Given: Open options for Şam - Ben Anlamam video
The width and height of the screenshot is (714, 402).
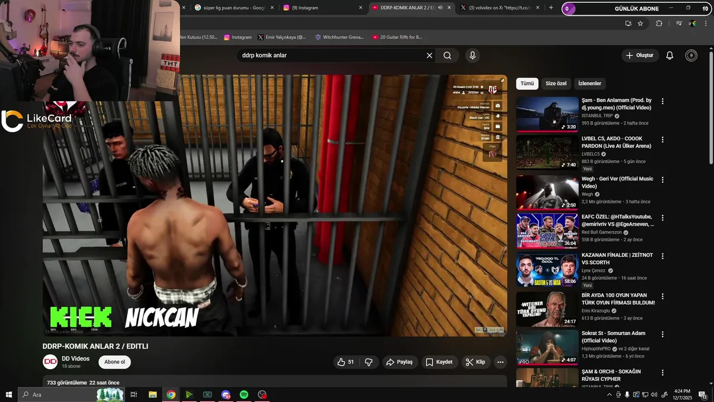Looking at the screenshot, I should pos(663,101).
